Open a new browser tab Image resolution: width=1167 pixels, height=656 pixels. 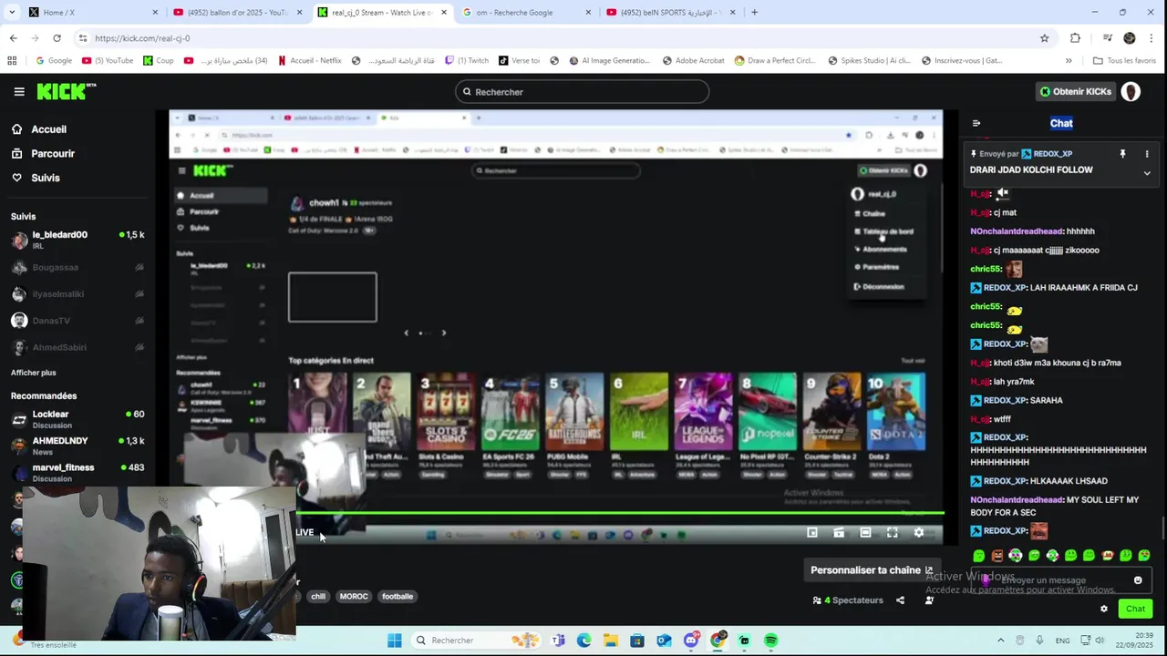754,13
